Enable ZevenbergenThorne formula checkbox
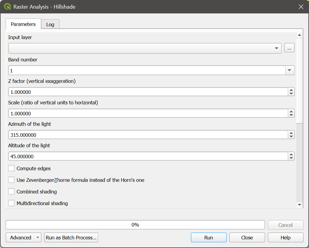 click(11, 180)
